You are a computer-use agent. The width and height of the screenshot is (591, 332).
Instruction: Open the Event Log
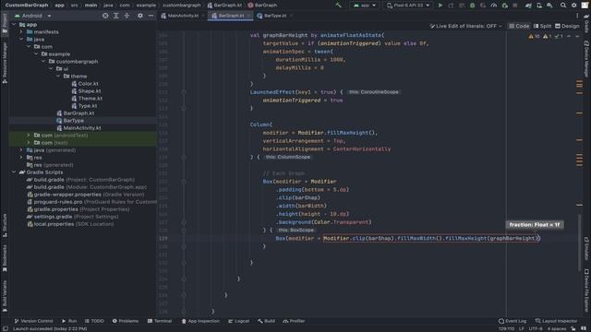pyautogui.click(x=513, y=321)
